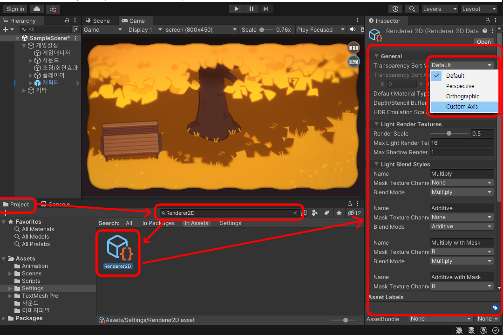503x335 pixels.
Task: Select the Renderer2D asset thumbnail
Action: point(118,252)
